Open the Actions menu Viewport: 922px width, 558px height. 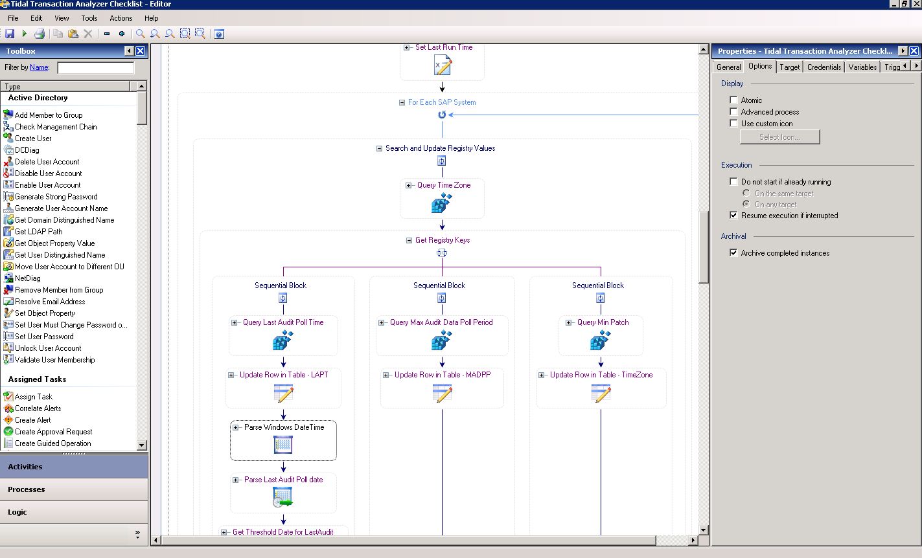point(121,18)
